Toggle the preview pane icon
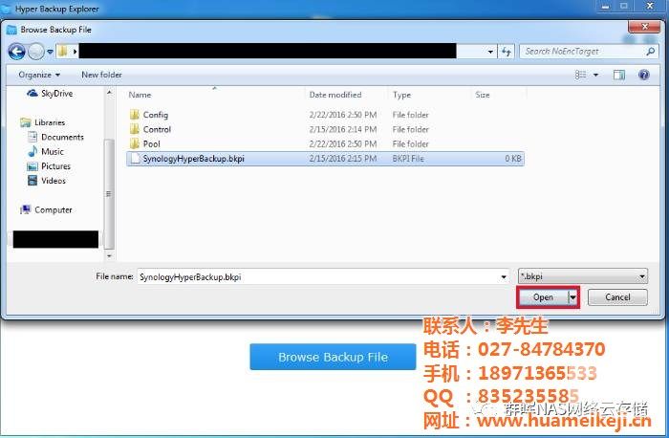669x438 pixels. click(x=619, y=76)
